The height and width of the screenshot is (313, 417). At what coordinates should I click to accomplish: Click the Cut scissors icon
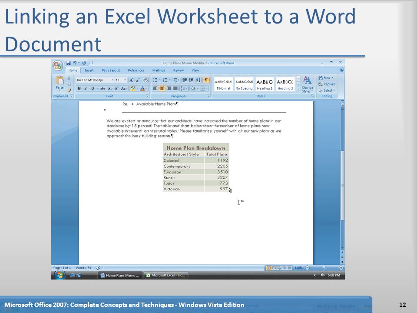[x=69, y=78]
